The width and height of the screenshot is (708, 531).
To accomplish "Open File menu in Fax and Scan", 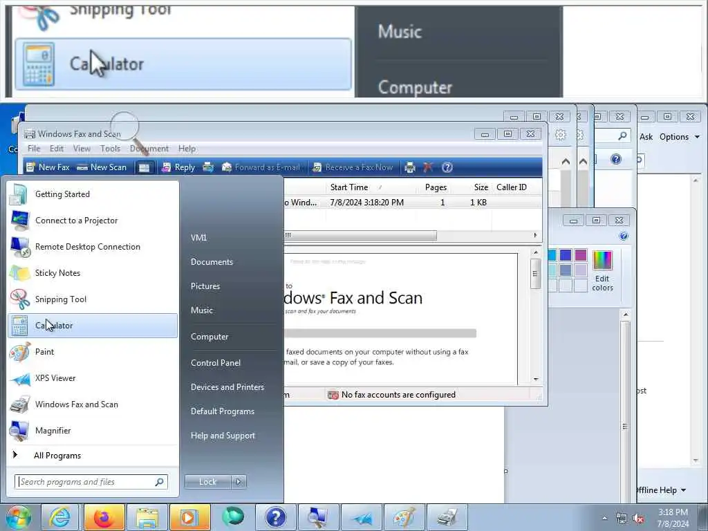I will coord(34,149).
